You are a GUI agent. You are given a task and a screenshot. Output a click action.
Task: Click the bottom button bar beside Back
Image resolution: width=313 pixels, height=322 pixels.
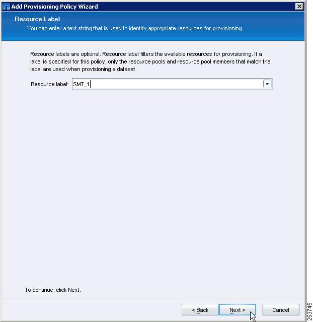point(91,310)
